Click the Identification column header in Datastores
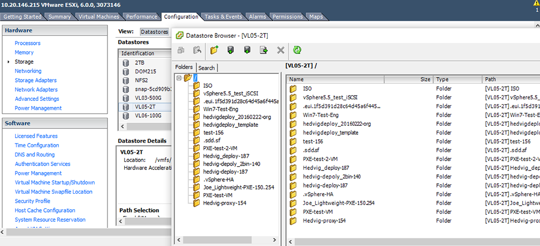Viewport: 540px width, 246px height. 145,53
